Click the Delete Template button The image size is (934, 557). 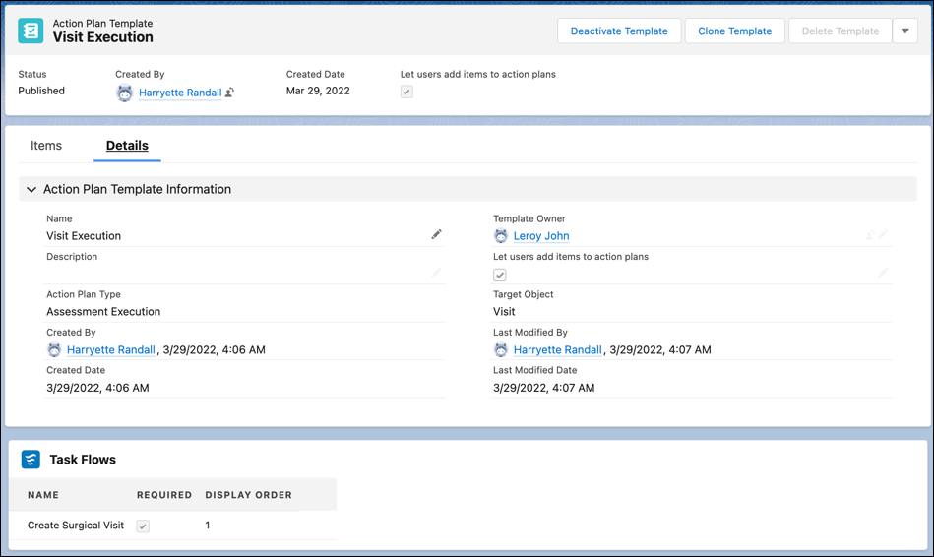(840, 31)
